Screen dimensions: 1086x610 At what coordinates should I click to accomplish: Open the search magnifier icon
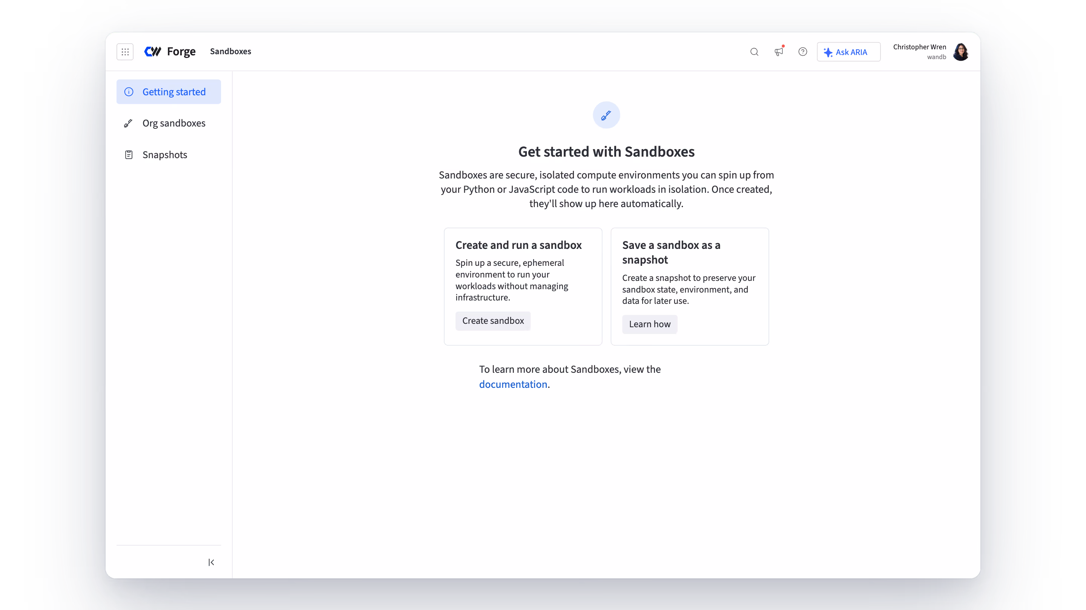coord(754,52)
